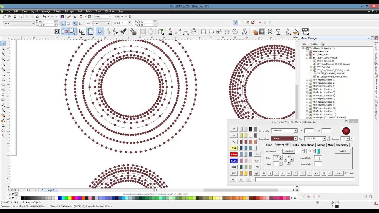The width and height of the screenshot is (379, 213).
Task: Toggle landscape page orientation
Action: [68, 23]
